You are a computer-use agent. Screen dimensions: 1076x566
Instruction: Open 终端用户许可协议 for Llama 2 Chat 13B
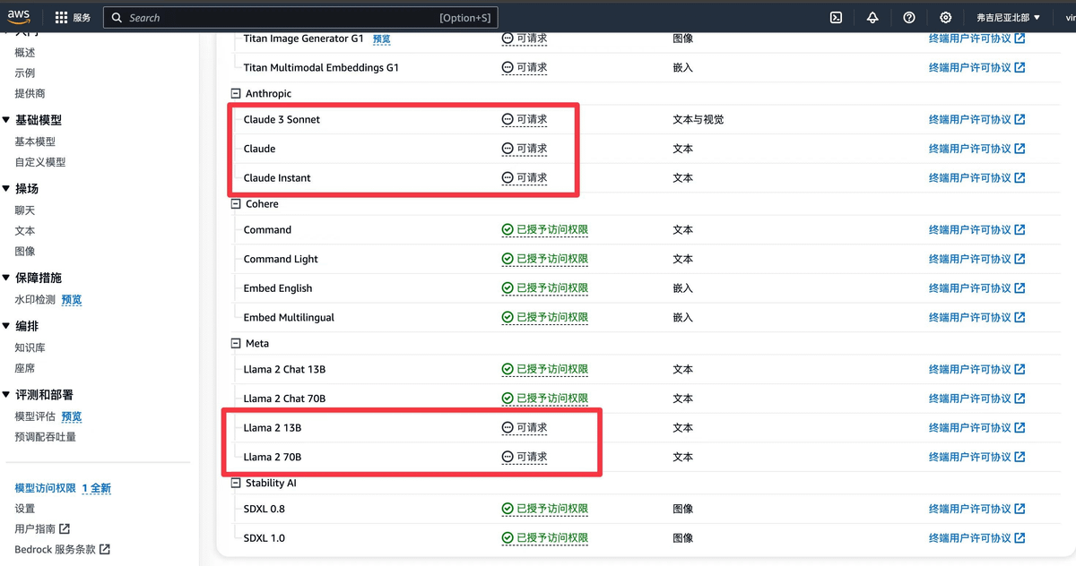977,370
